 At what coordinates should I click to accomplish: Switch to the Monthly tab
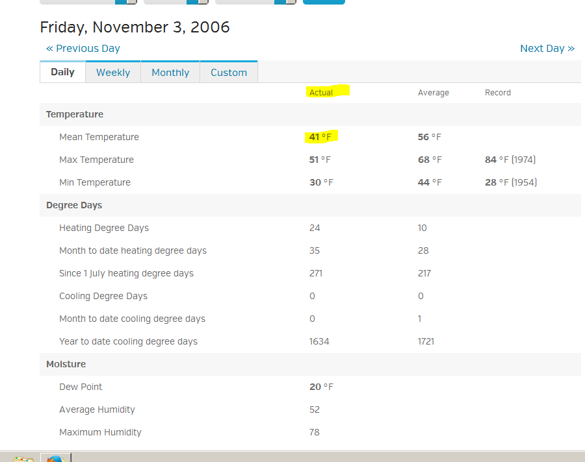click(170, 73)
